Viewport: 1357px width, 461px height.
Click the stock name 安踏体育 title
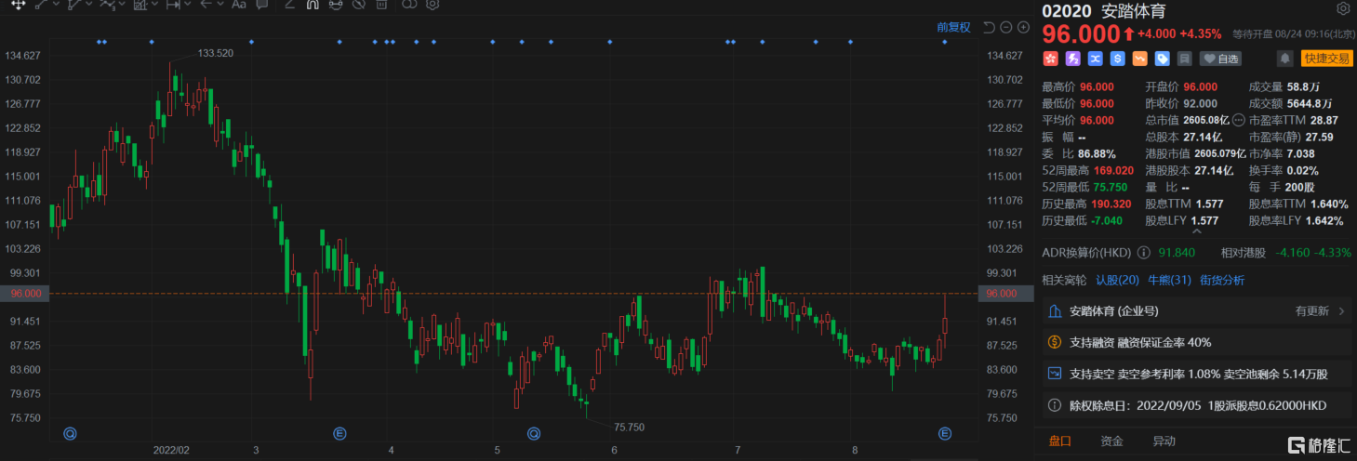(x=1134, y=11)
